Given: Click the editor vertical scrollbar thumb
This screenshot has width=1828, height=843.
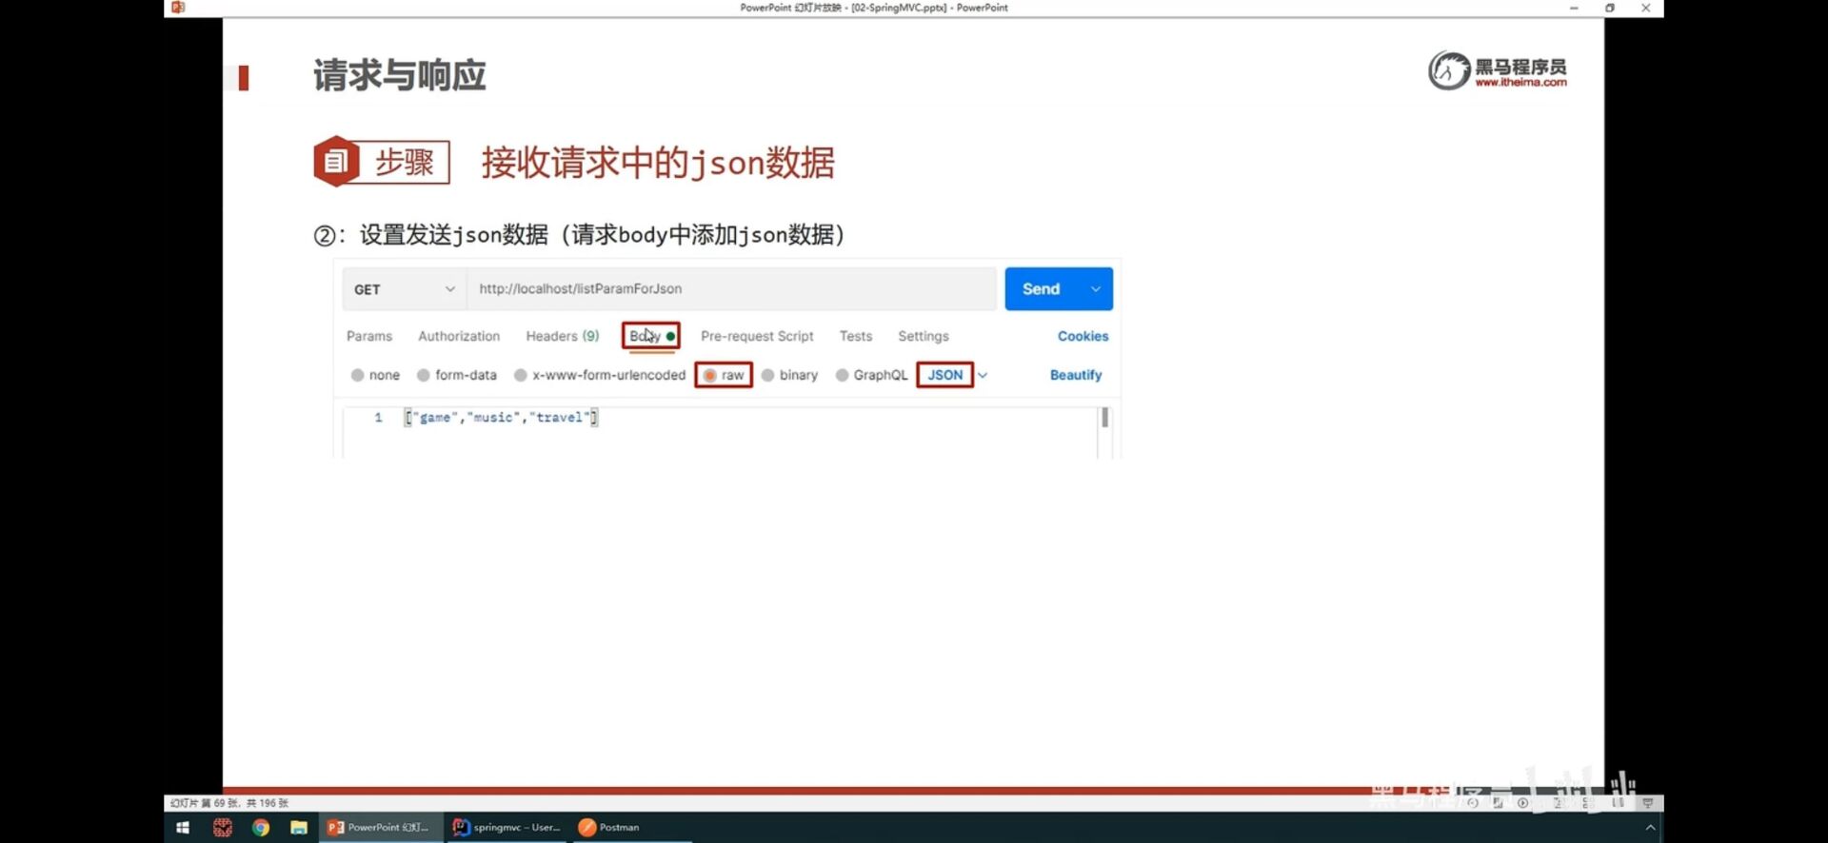Looking at the screenshot, I should 1104,418.
